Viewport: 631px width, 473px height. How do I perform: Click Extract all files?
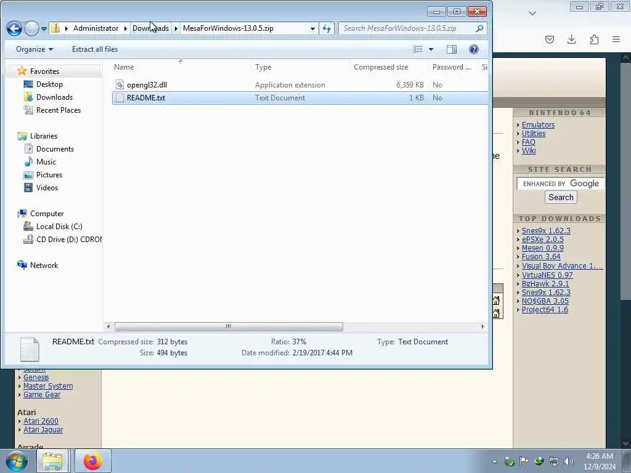point(95,49)
